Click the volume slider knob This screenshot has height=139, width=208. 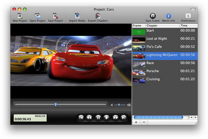click(119, 104)
